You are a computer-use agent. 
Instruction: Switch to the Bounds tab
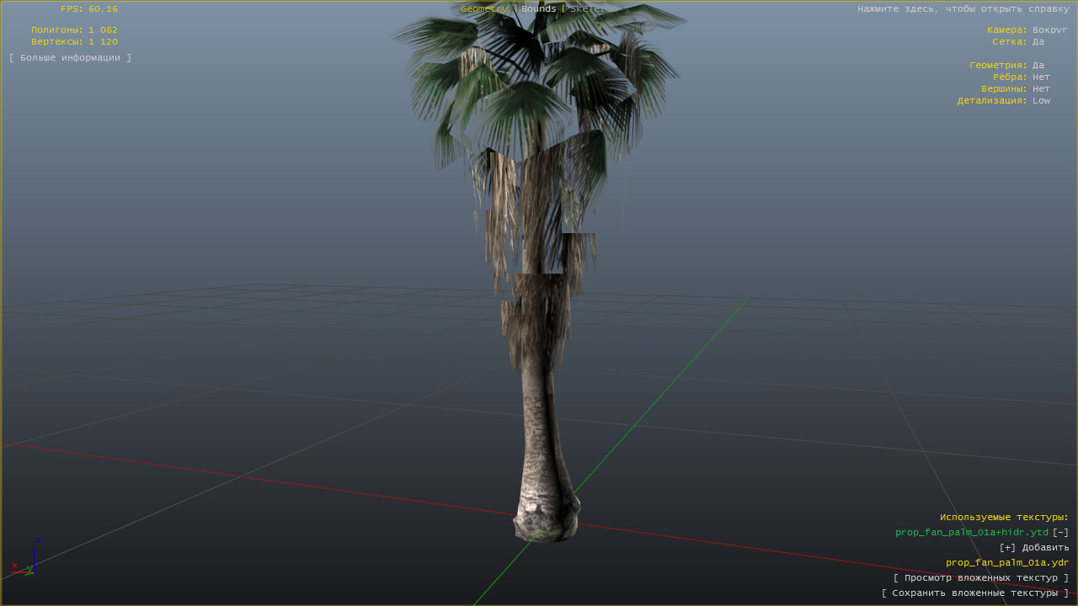click(539, 9)
